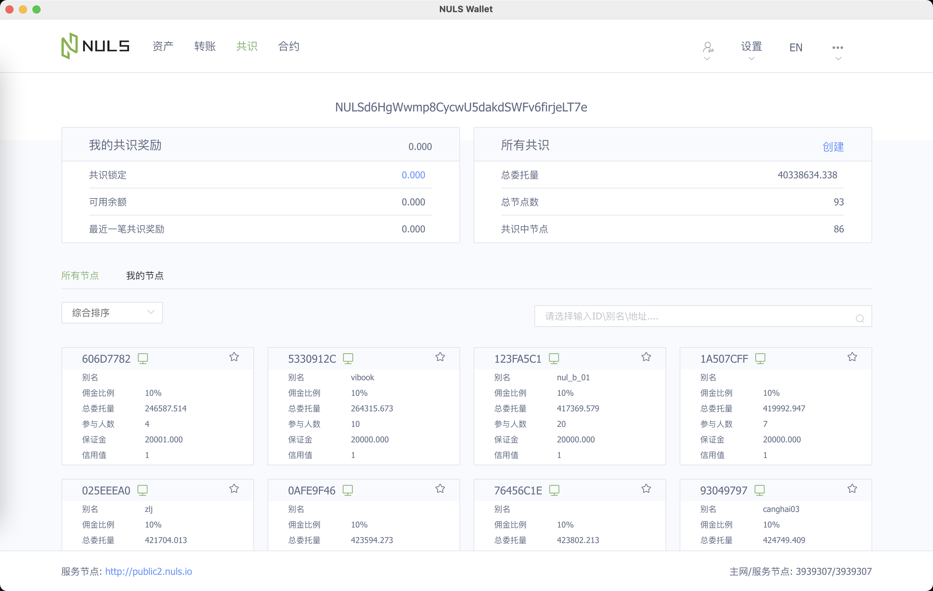Click the monitor icon next to 5330912C

click(348, 358)
